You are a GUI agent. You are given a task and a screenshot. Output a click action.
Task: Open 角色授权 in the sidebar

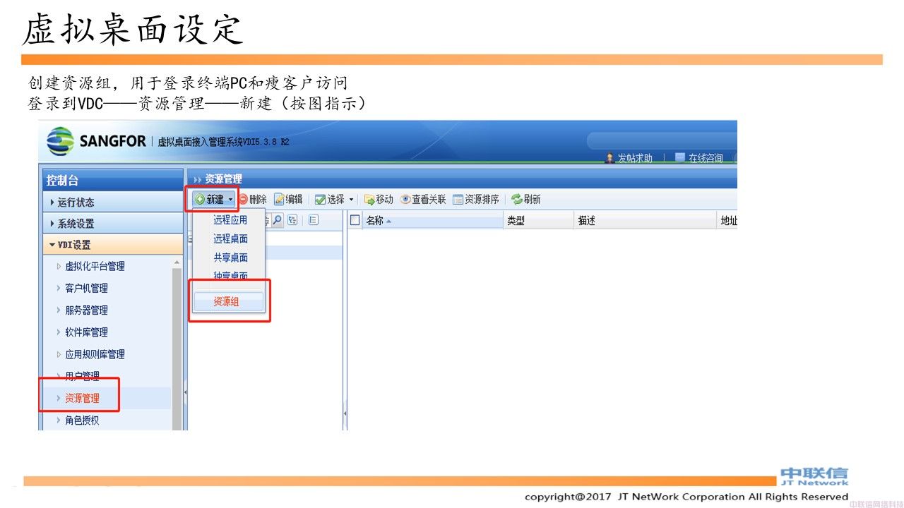coord(82,421)
